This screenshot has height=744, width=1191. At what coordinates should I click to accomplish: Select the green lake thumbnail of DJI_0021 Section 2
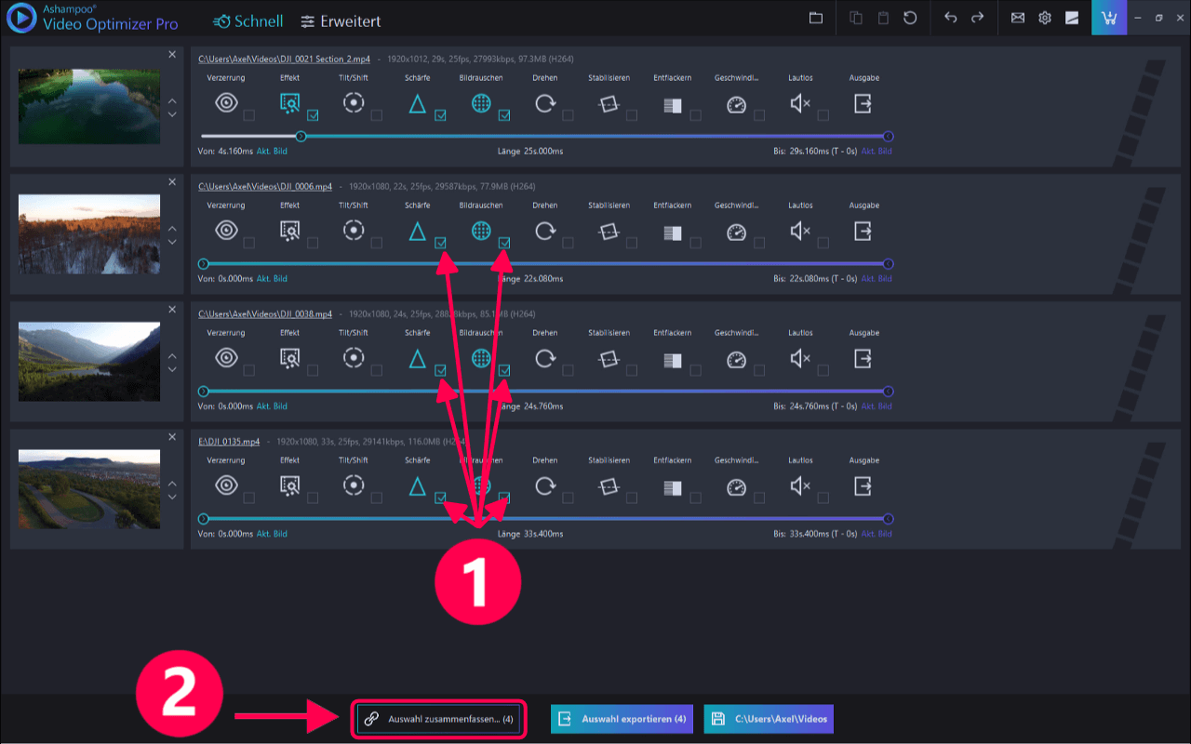point(89,107)
